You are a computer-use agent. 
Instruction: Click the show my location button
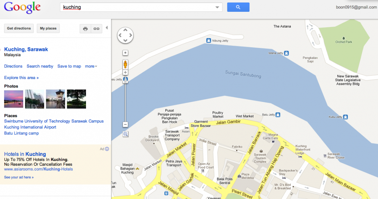pos(126,53)
